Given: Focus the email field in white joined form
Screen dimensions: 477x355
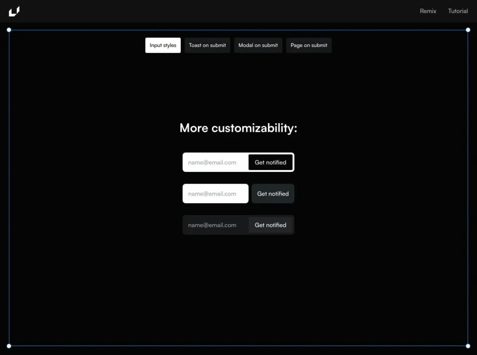Looking at the screenshot, I should coord(216,162).
